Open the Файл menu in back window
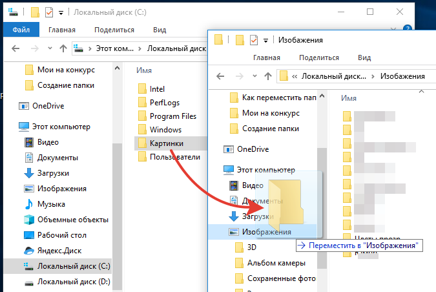Image resolution: width=436 pixels, height=292 pixels. tap(21, 30)
